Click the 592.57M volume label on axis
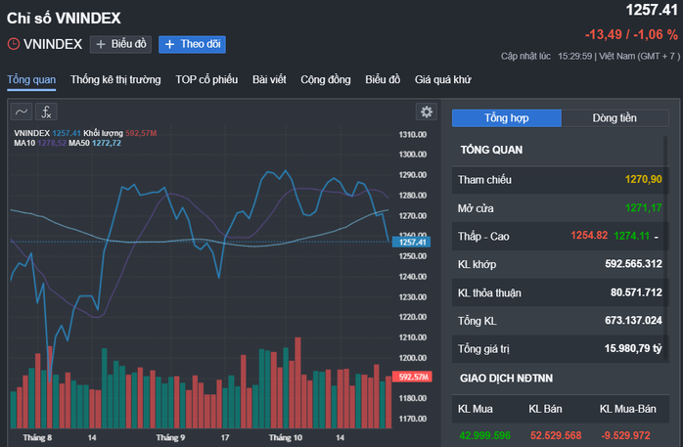This screenshot has width=683, height=447. point(412,377)
